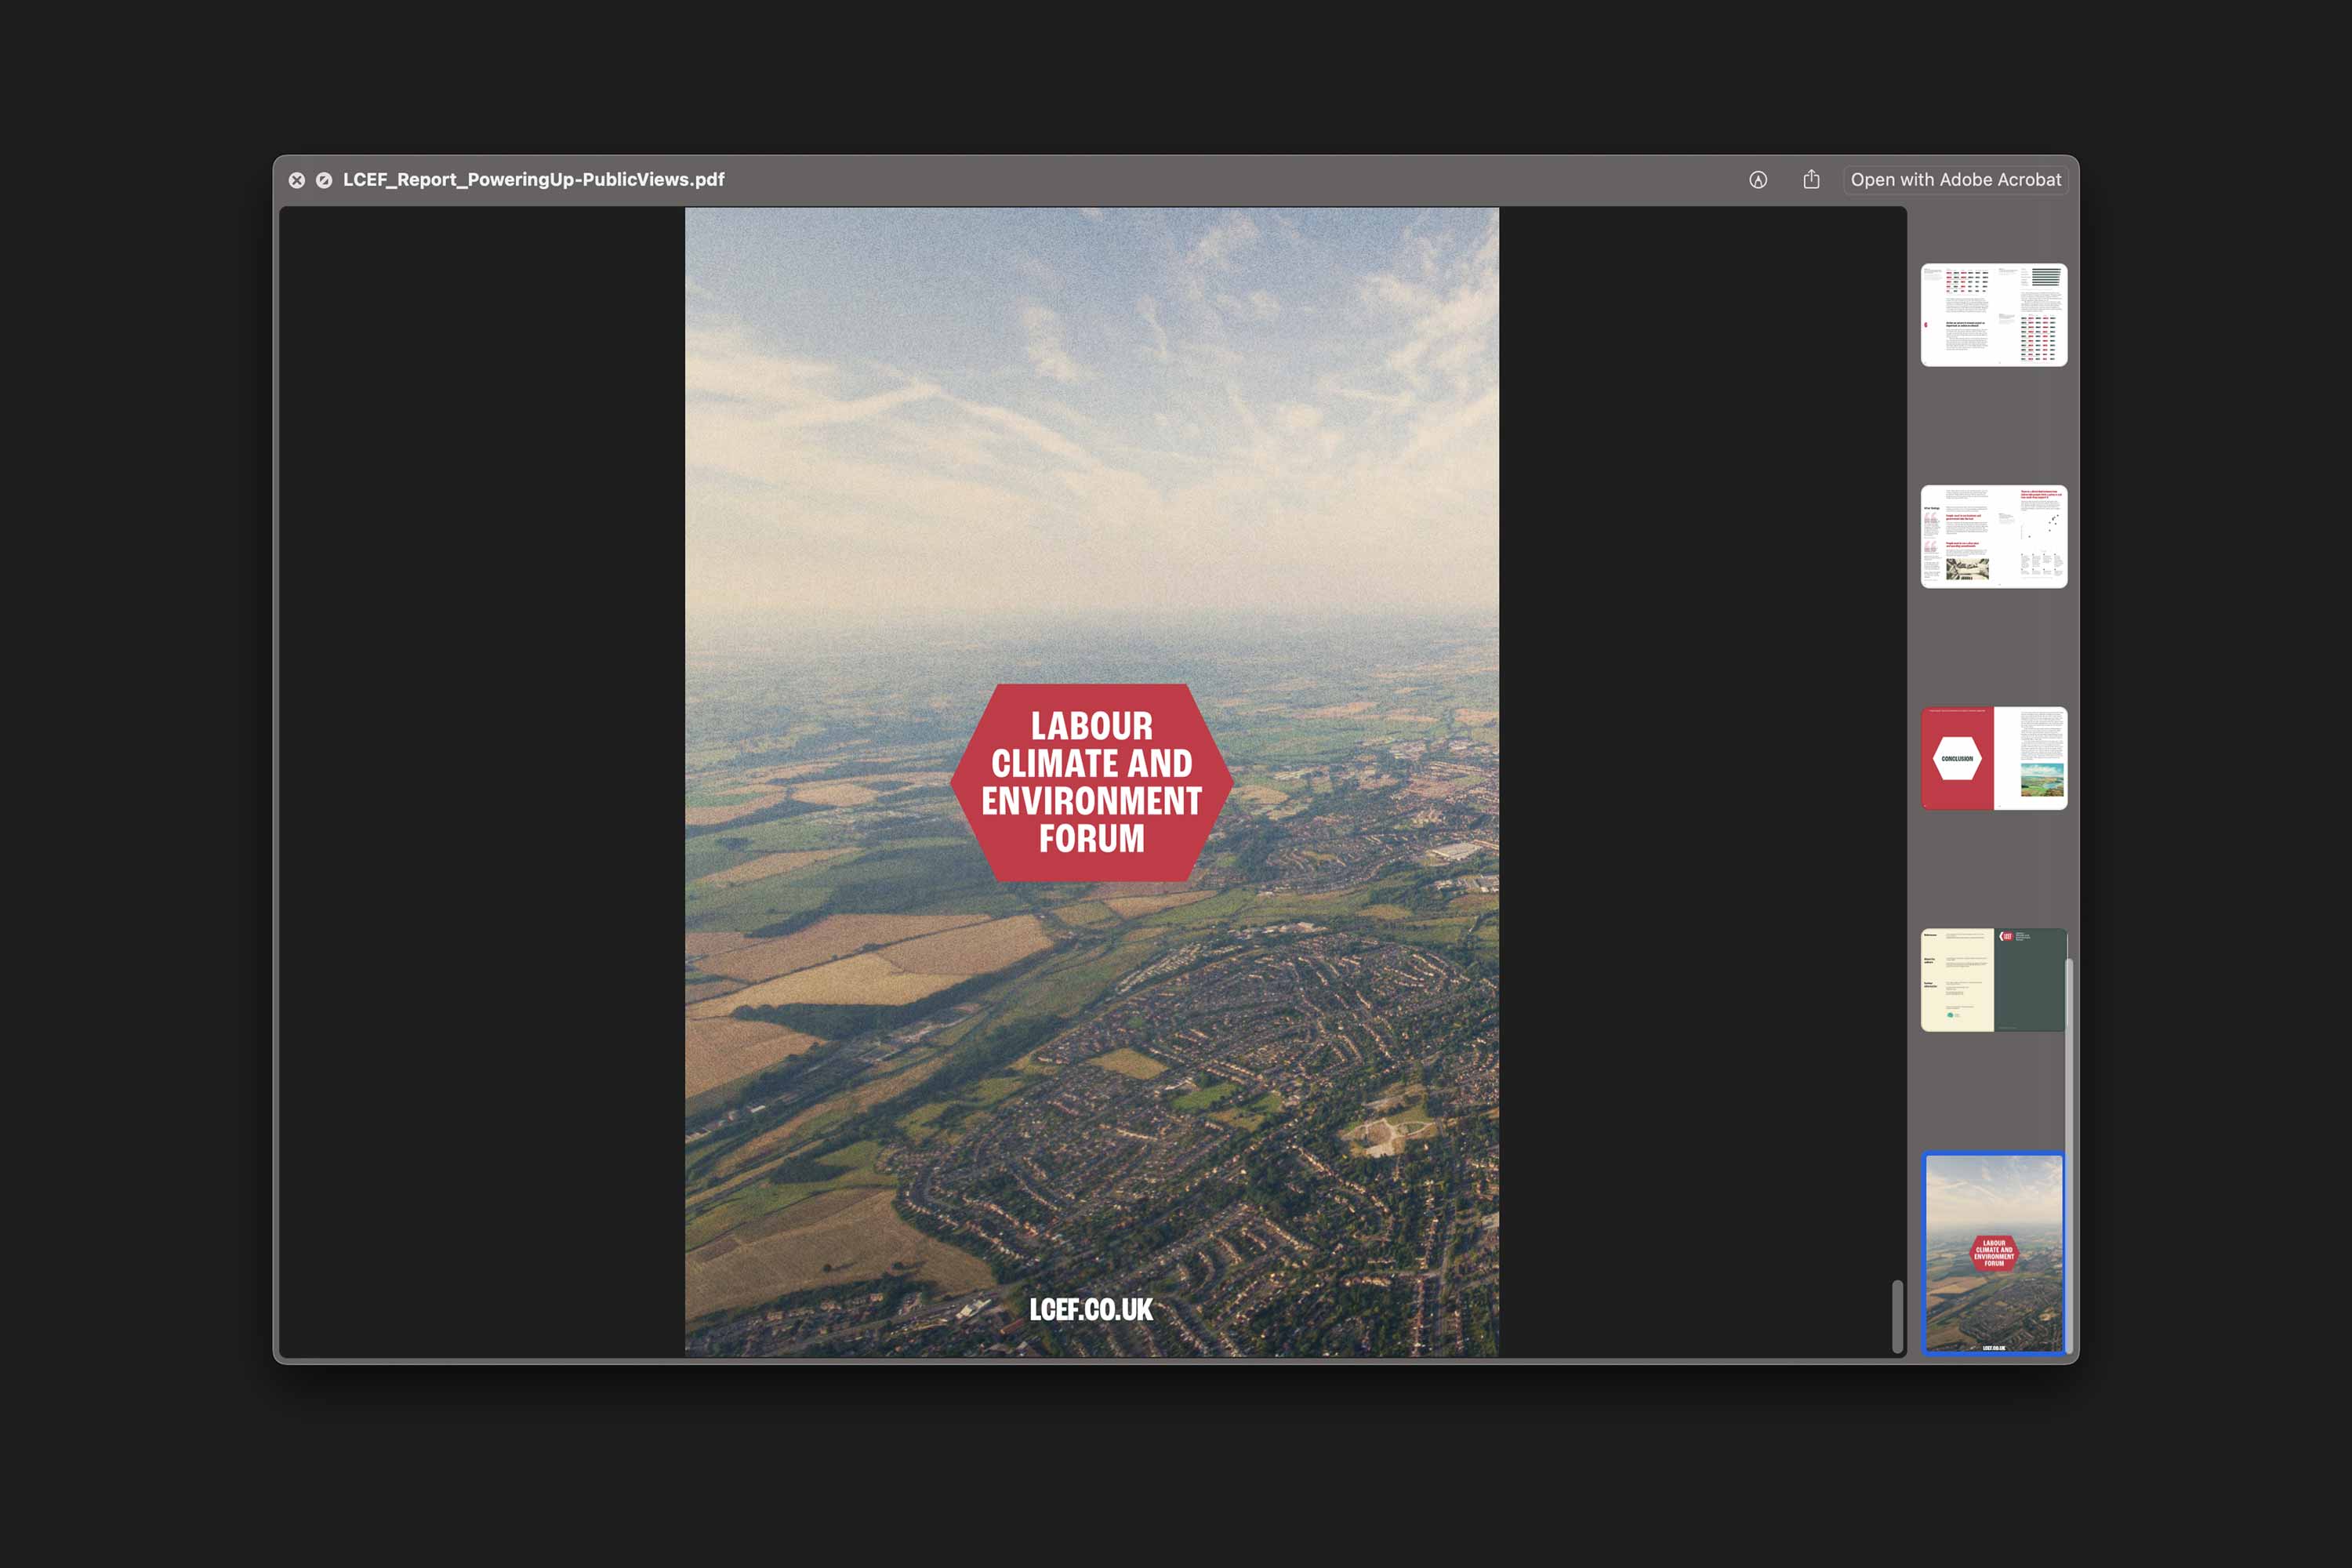Select the Other findings spread thumbnail
The height and width of the screenshot is (1568, 2352).
point(1993,537)
